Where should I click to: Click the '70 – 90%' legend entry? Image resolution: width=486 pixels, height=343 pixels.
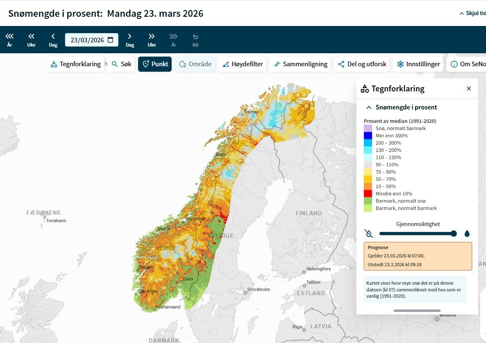386,172
